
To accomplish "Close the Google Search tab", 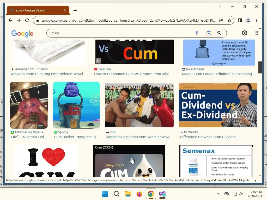I will [65, 10].
